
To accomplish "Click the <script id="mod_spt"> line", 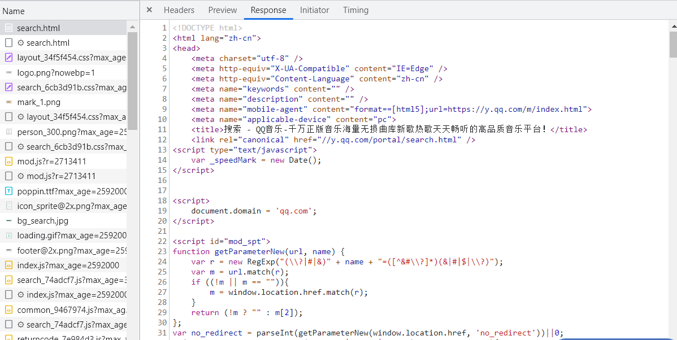I will [x=222, y=242].
